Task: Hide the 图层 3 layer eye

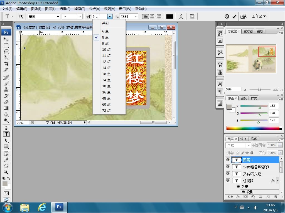Action: (x=228, y=159)
